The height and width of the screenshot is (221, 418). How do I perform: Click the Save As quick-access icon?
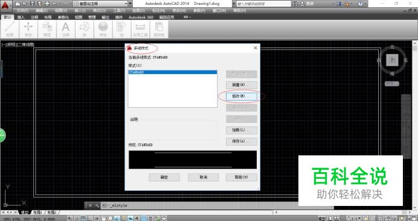click(39, 4)
